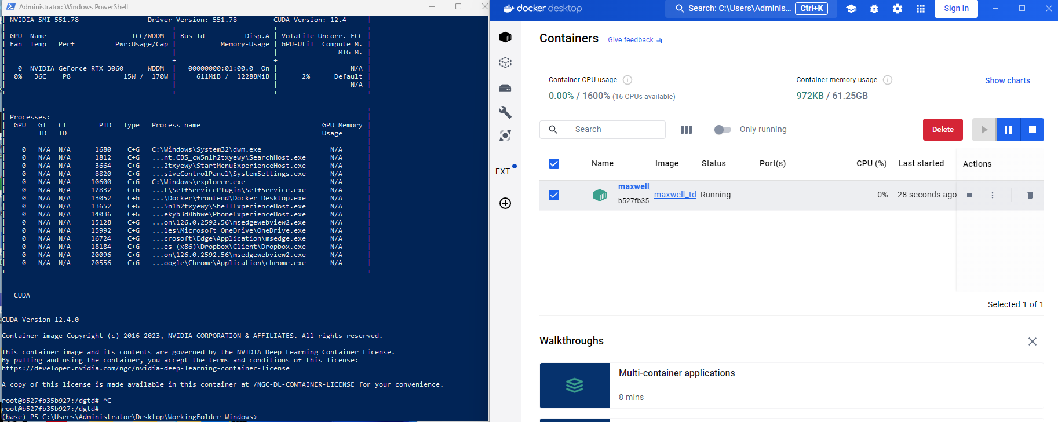Open Troubleshoot bug icon
Viewport: 1058px width, 422px height.
(x=874, y=9)
